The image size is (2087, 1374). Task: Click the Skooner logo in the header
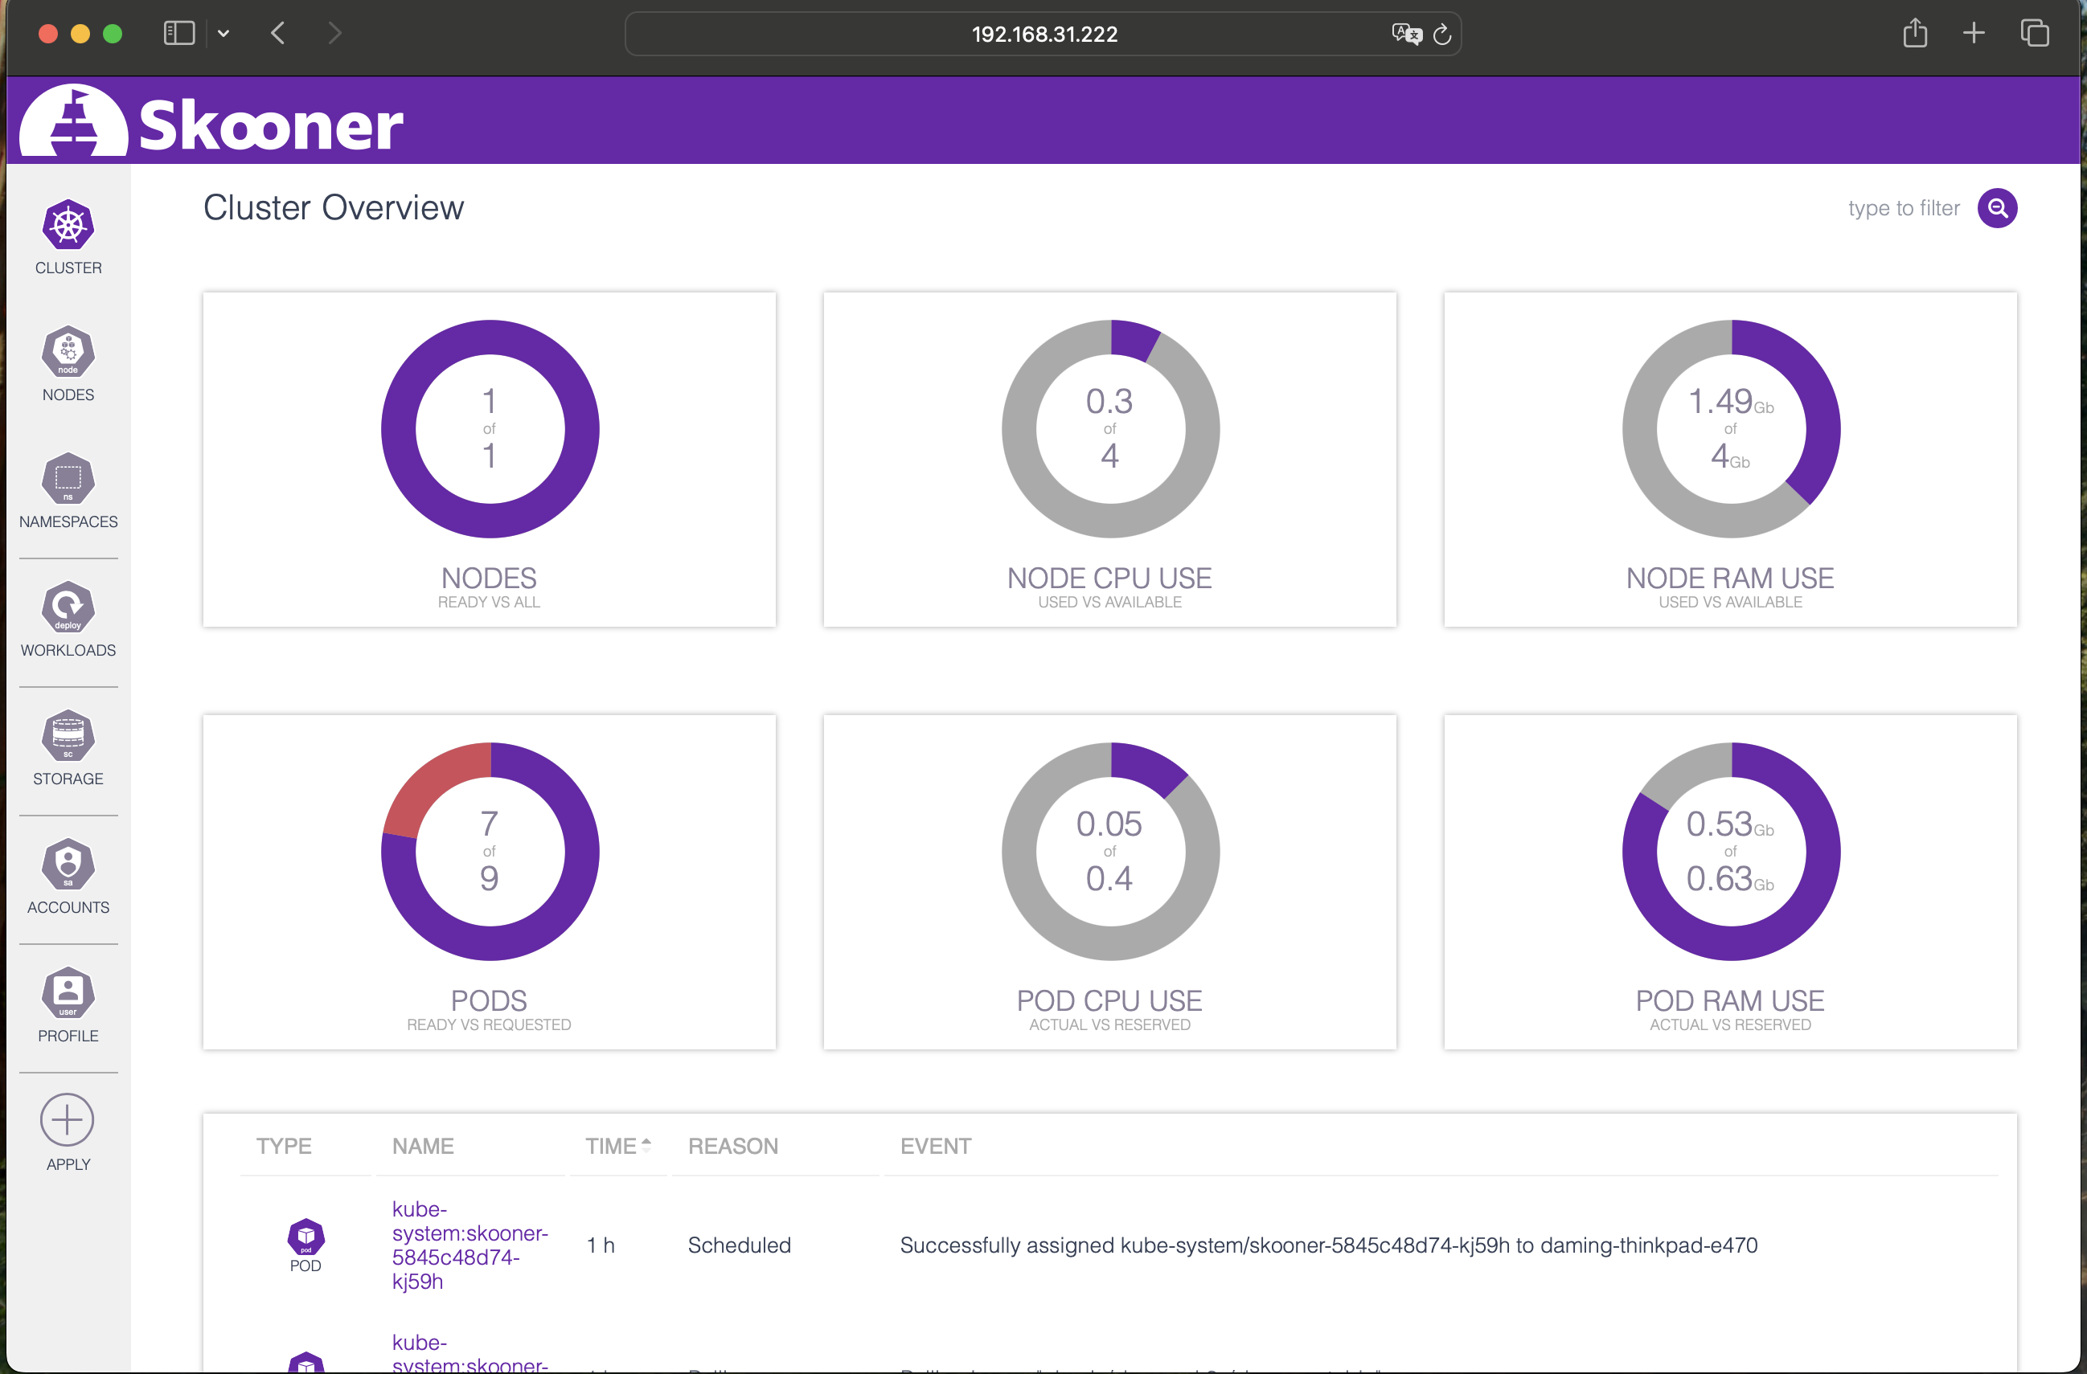click(x=211, y=123)
